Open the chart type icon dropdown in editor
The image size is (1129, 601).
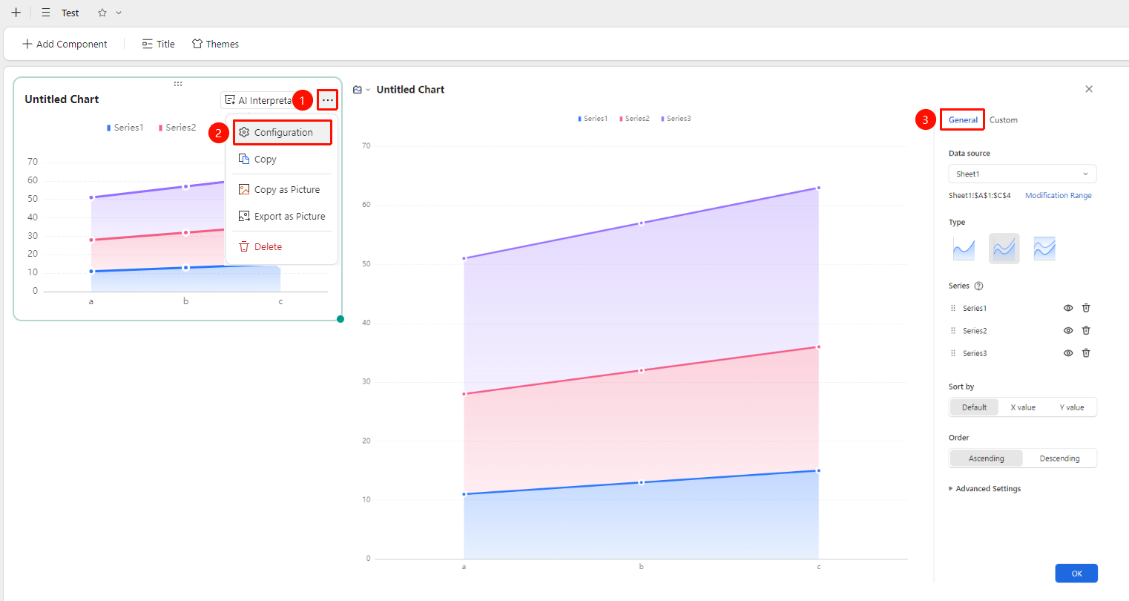[x=361, y=90]
